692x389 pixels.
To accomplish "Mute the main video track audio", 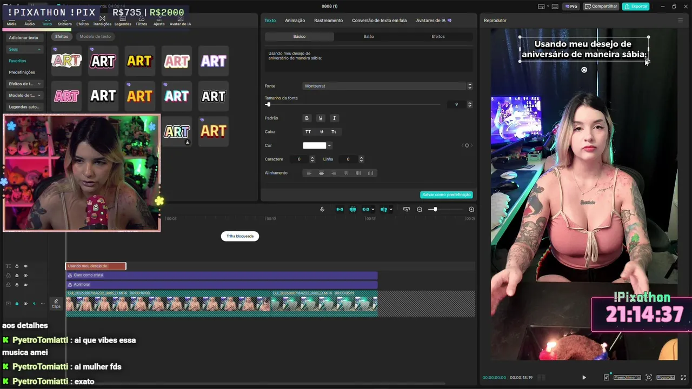I will (x=34, y=304).
